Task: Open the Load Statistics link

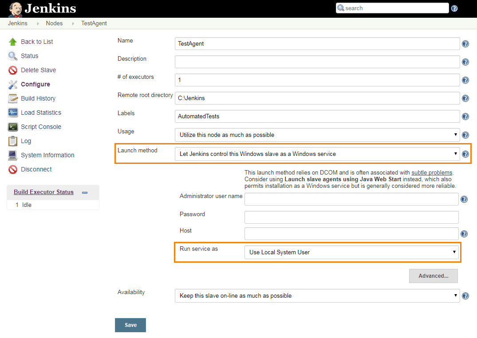Action: (41, 113)
